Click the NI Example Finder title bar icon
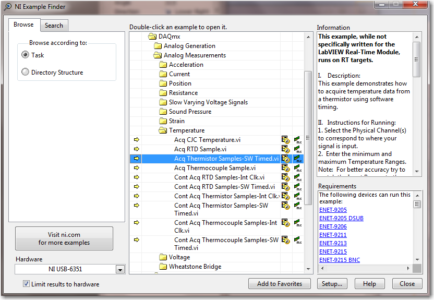 [x=7, y=7]
